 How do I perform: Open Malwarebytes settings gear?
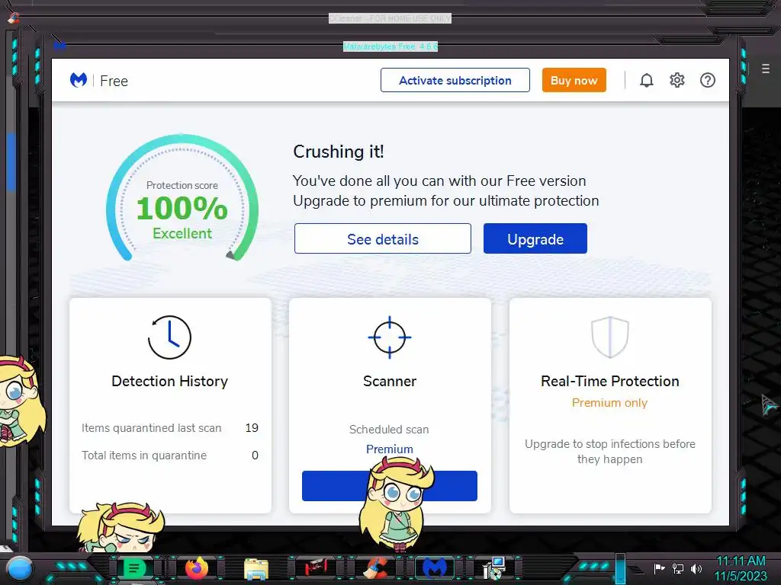click(677, 80)
